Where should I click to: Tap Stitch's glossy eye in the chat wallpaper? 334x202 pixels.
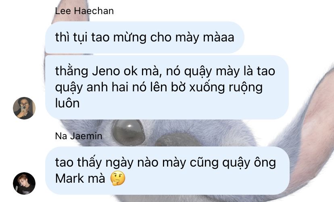pos(128,132)
